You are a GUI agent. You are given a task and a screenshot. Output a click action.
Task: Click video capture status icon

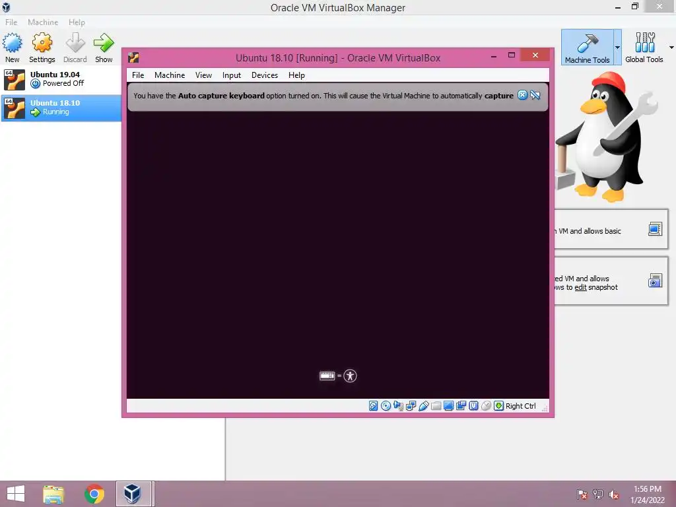[x=461, y=406]
